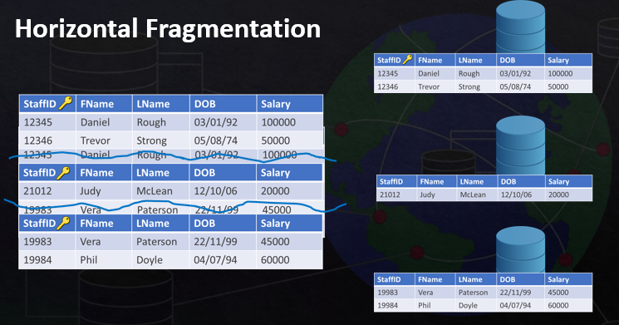Click 'Phil' in the small right-side table
Image resolution: width=619 pixels, height=325 pixels.
point(425,306)
